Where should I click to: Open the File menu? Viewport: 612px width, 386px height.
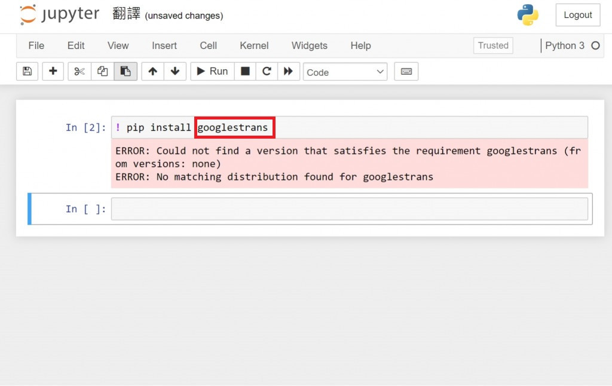pyautogui.click(x=36, y=45)
